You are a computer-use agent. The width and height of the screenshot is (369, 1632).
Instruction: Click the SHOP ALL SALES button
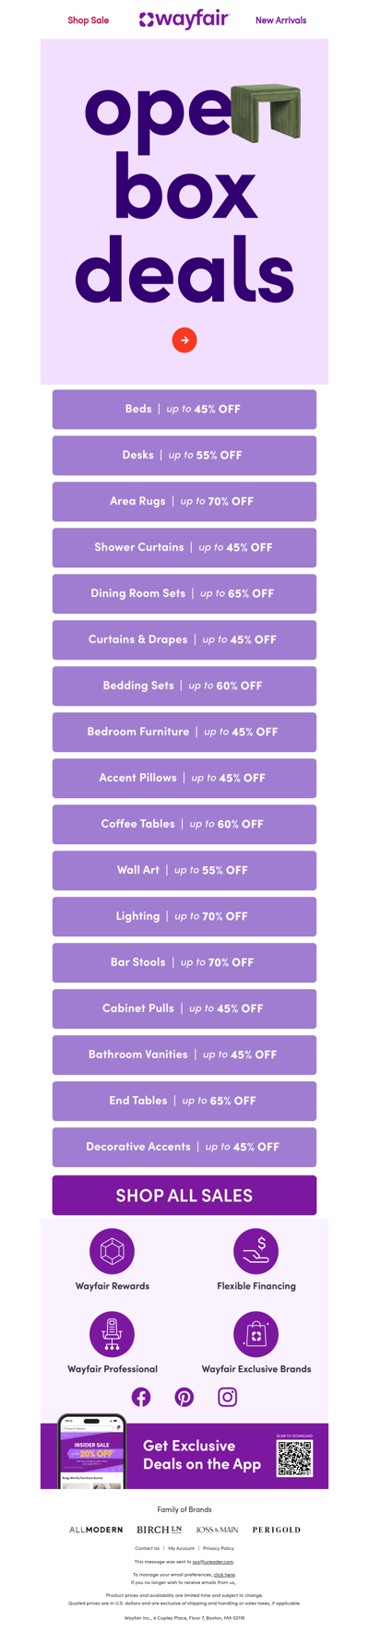tap(184, 1196)
